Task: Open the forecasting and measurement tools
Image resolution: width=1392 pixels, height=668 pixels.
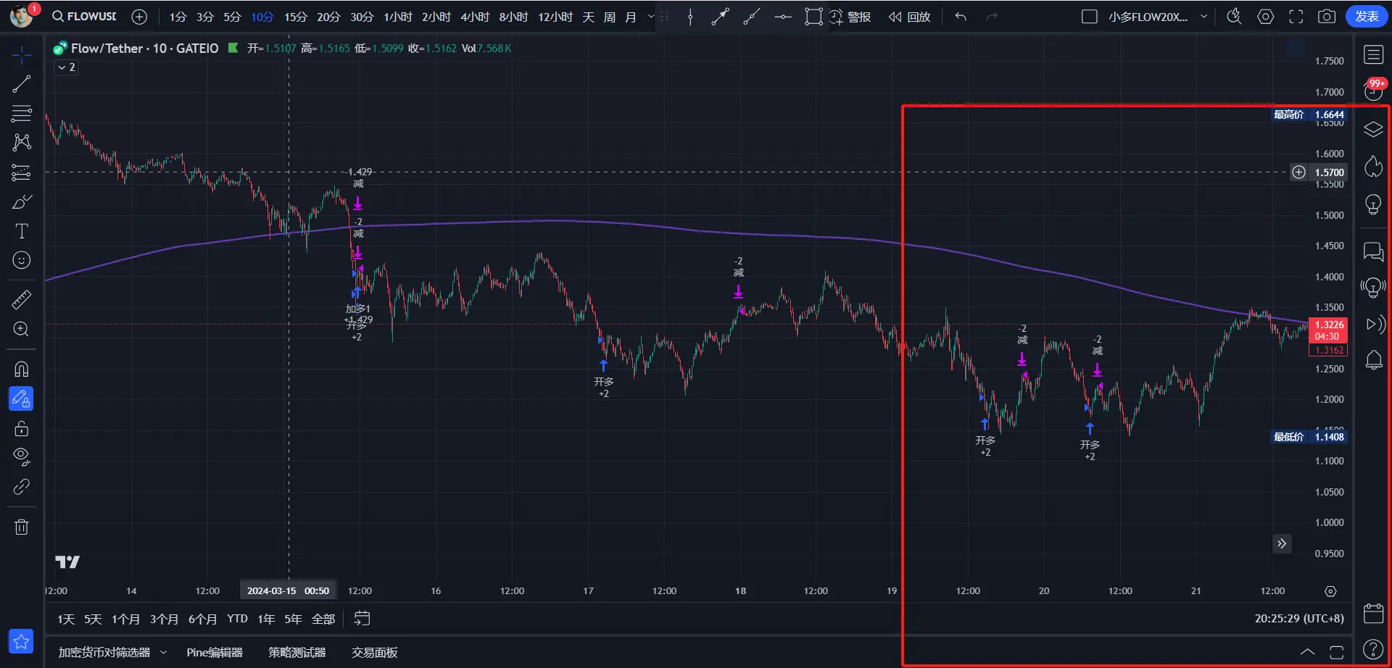Action: 22,172
